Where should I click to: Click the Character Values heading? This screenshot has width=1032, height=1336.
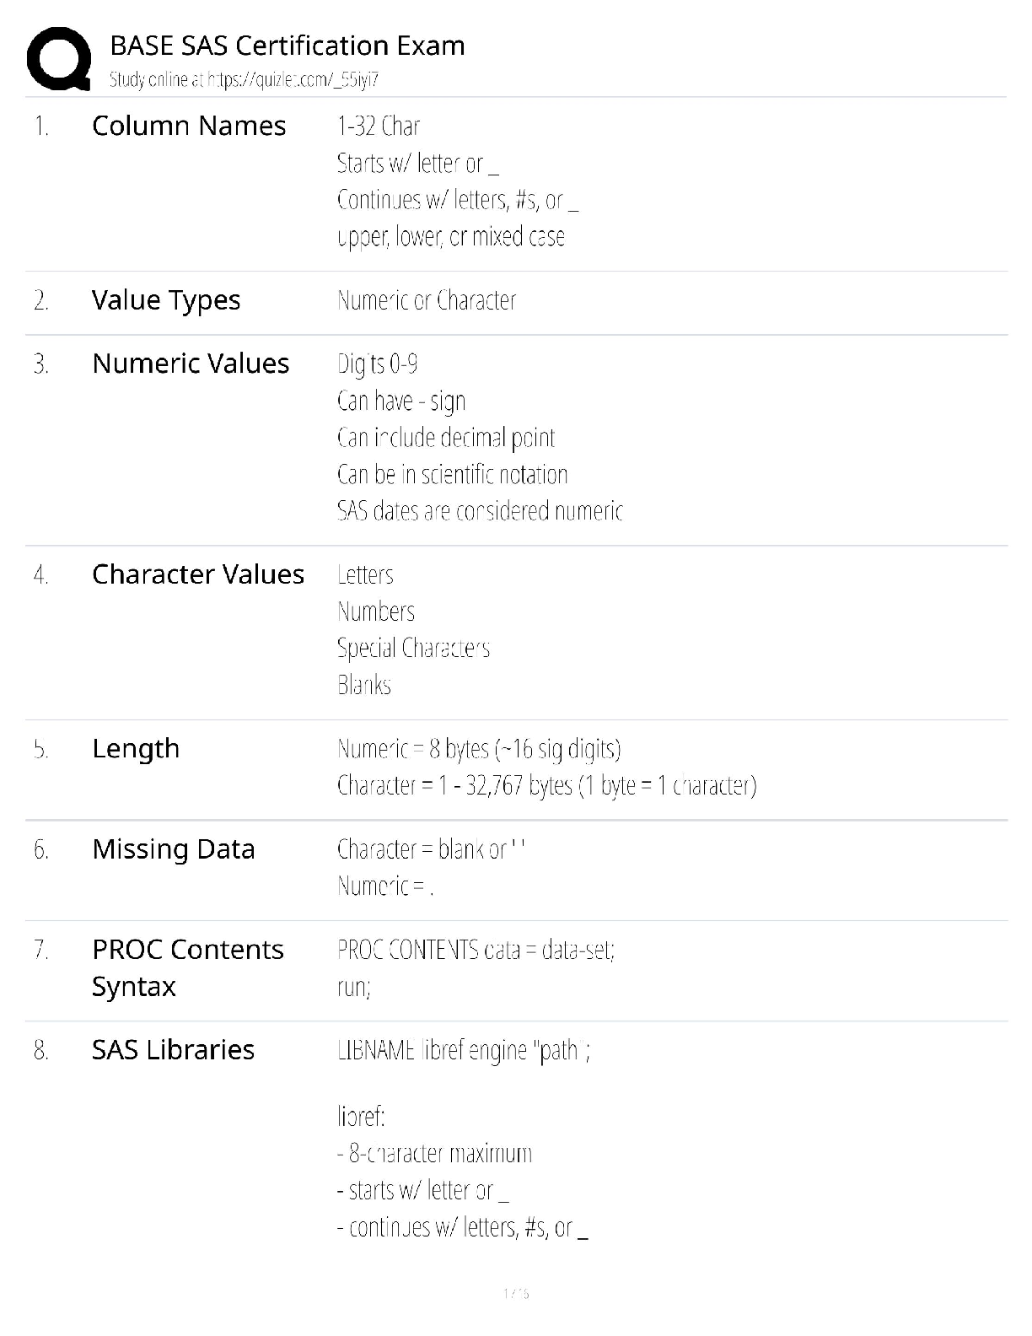click(198, 574)
